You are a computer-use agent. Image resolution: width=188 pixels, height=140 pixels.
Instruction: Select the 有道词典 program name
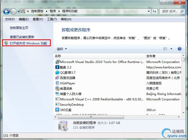click(x=66, y=89)
